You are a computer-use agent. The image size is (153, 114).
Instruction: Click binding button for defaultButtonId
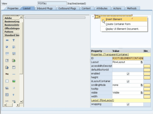pos(147,70)
